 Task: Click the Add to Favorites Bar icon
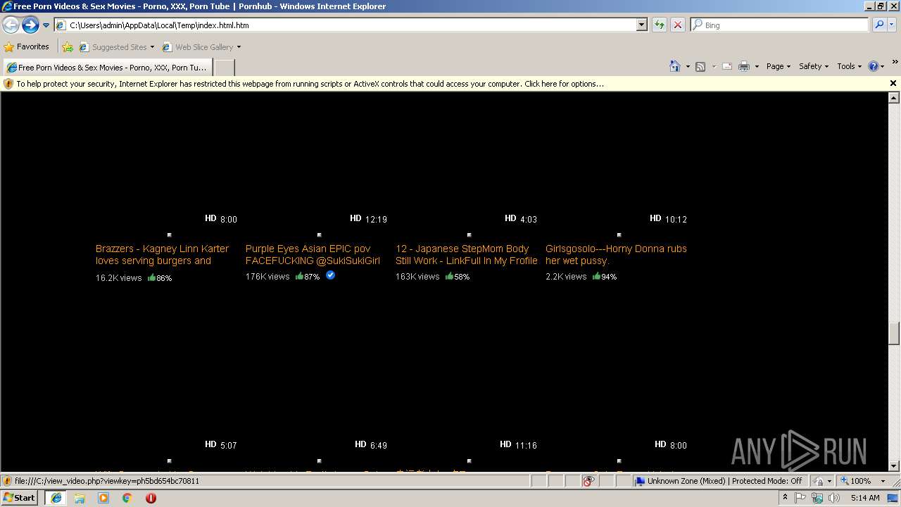click(x=68, y=47)
